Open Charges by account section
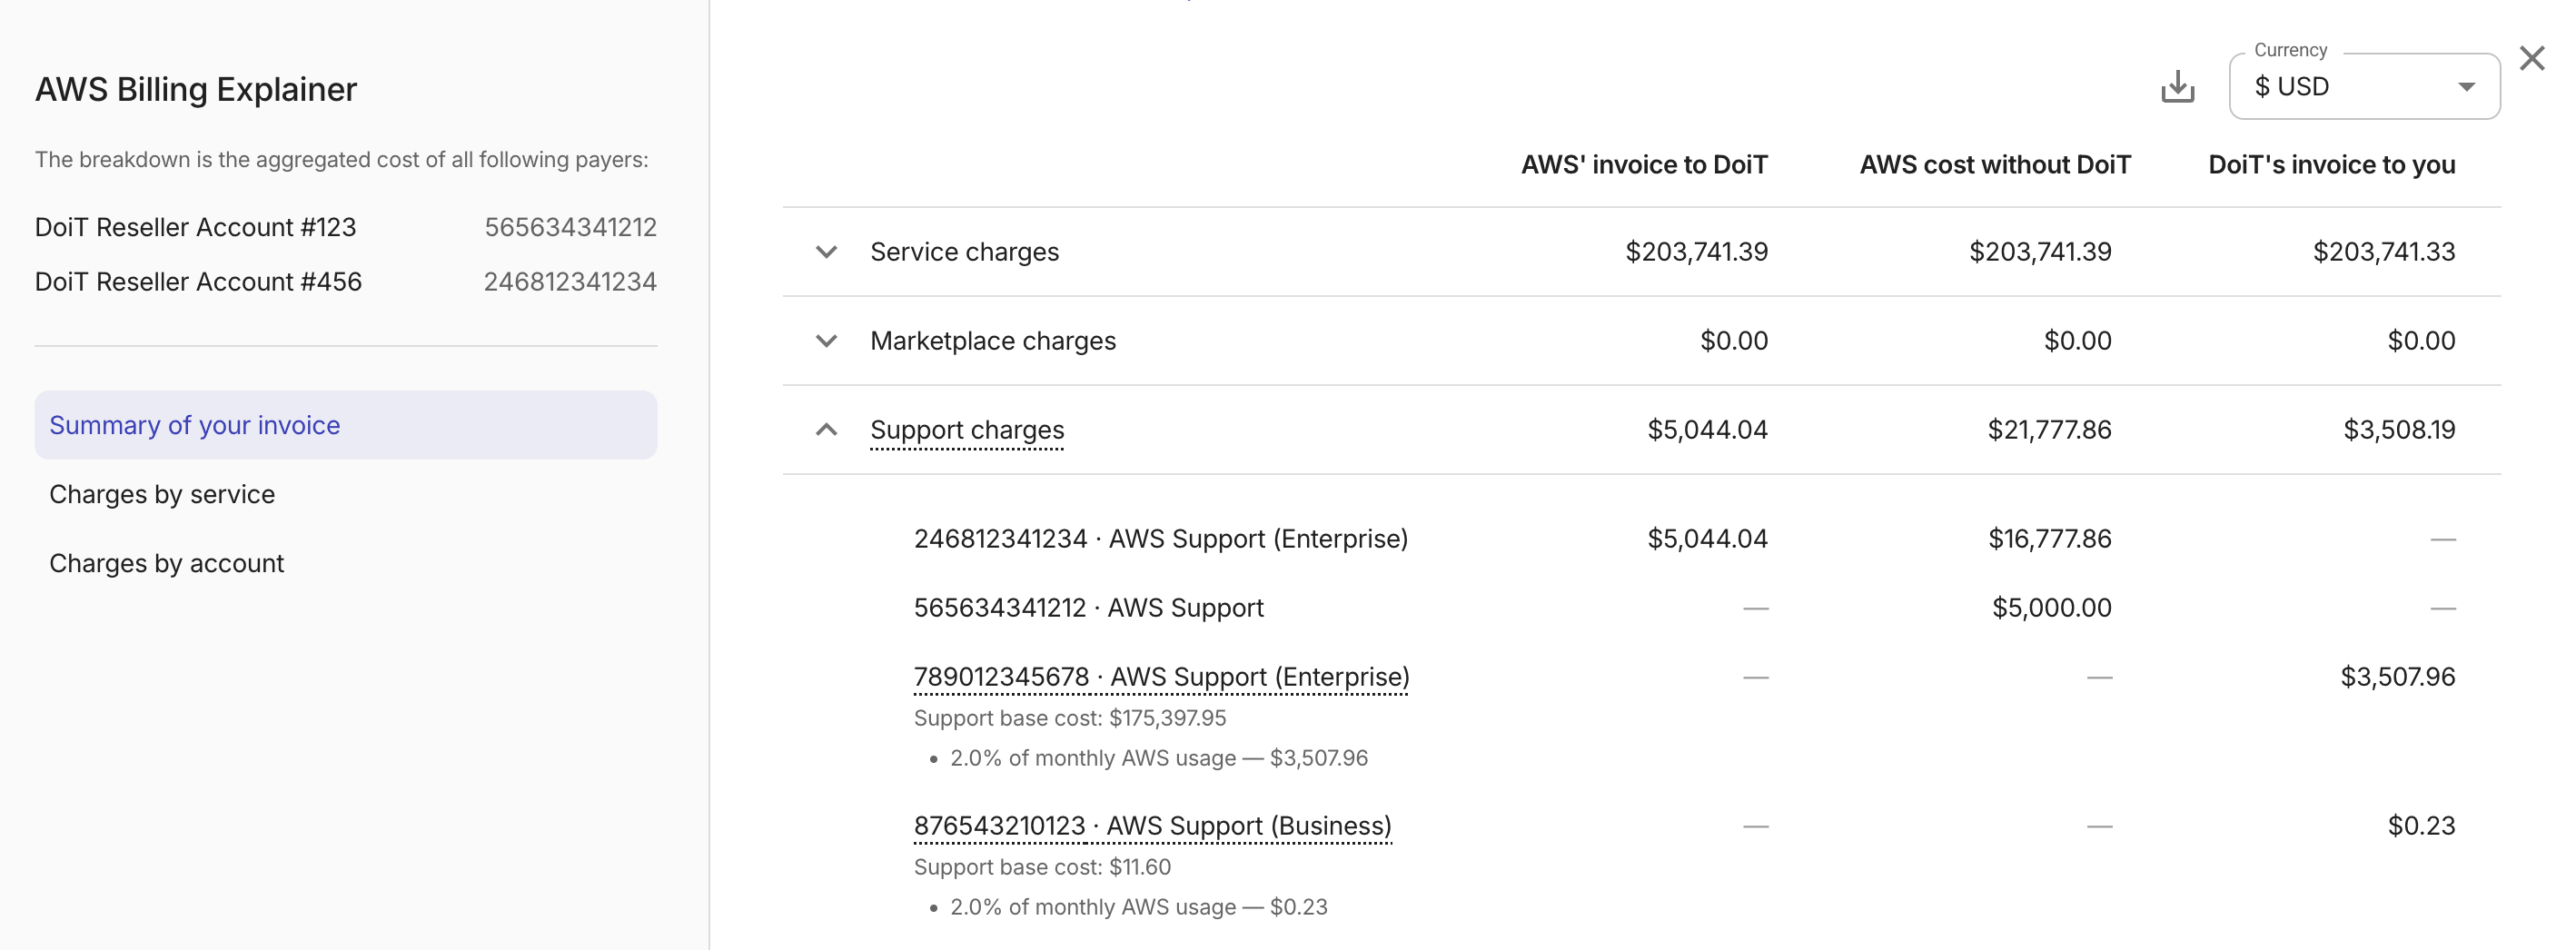Viewport: 2576px width, 950px height. [x=167, y=563]
